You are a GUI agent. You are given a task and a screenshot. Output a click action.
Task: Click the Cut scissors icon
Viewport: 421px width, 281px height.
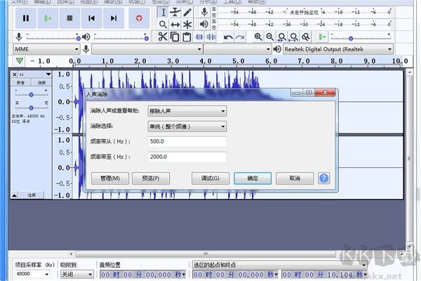[x=163, y=37]
